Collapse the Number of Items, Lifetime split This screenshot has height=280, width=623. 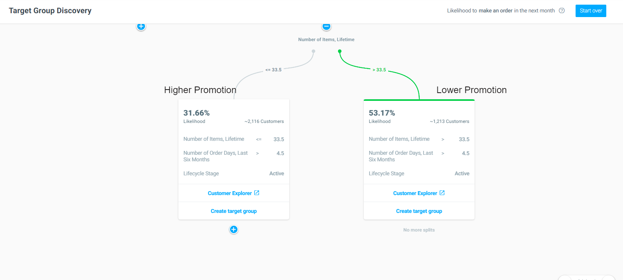click(326, 26)
